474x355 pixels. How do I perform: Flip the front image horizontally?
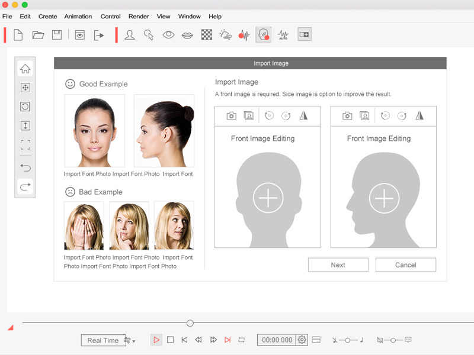pyautogui.click(x=303, y=116)
